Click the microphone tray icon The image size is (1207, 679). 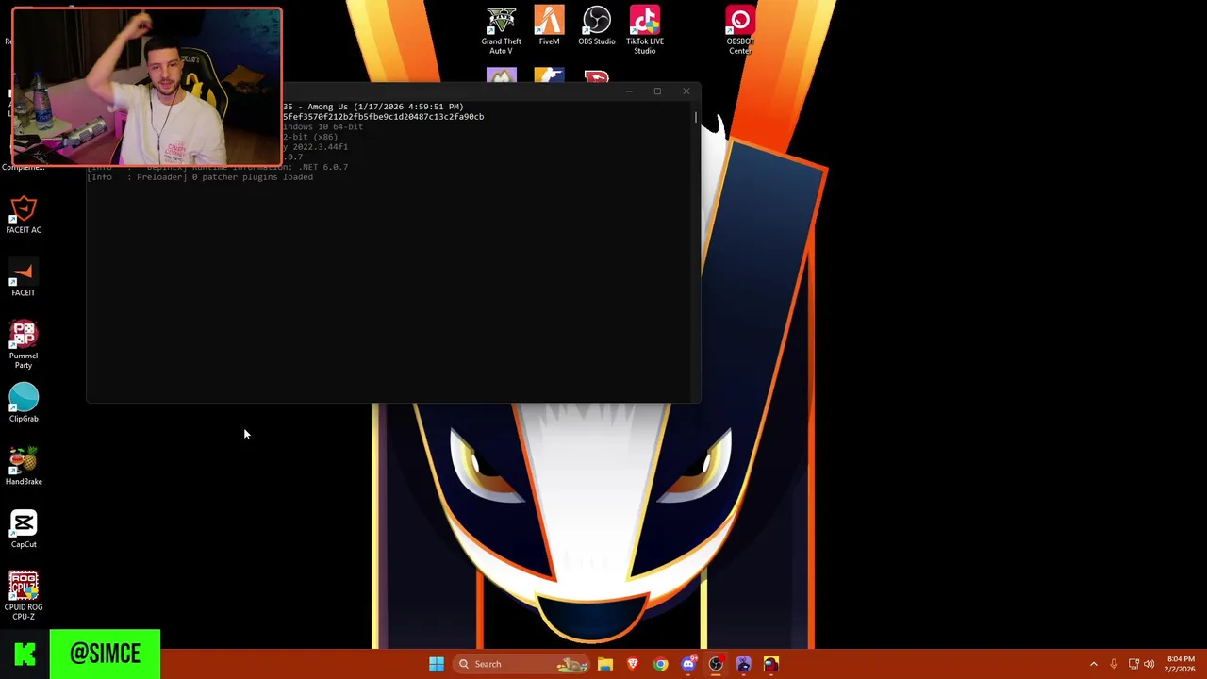point(1114,664)
